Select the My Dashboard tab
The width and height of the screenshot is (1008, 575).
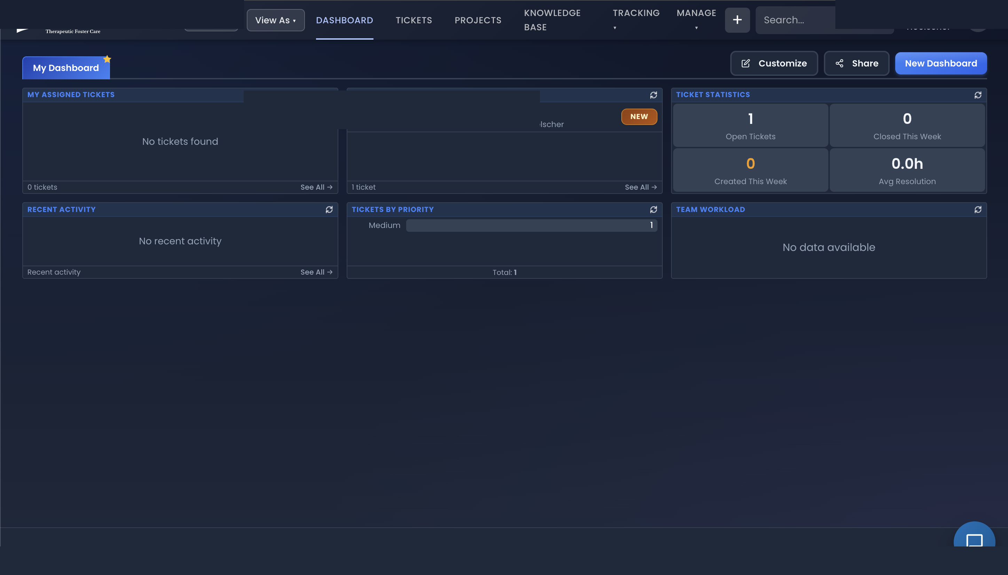click(65, 68)
